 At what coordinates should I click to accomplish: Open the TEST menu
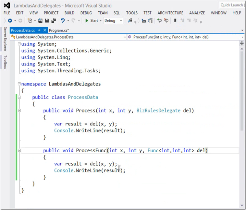[147, 13]
